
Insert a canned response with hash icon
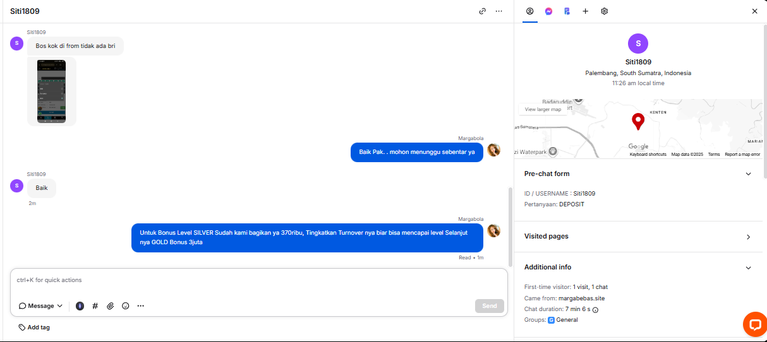coord(95,306)
